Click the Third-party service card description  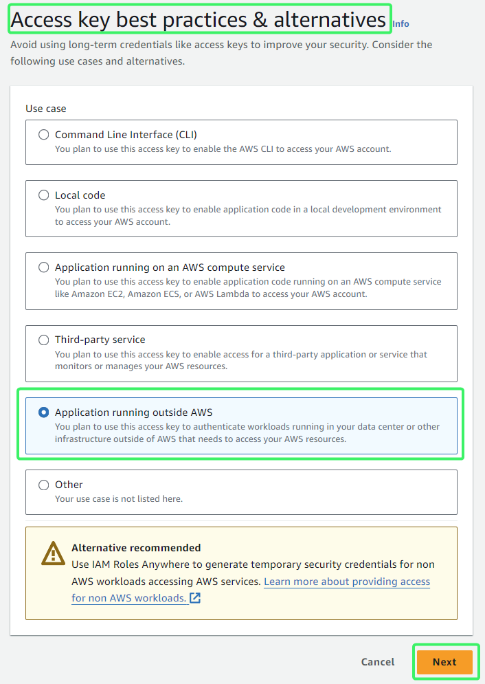(241, 360)
